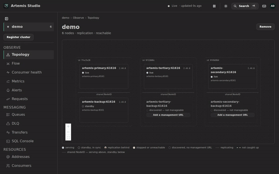279x174 pixels.
Task: Zoom in the topology canvas
Action: point(68,126)
